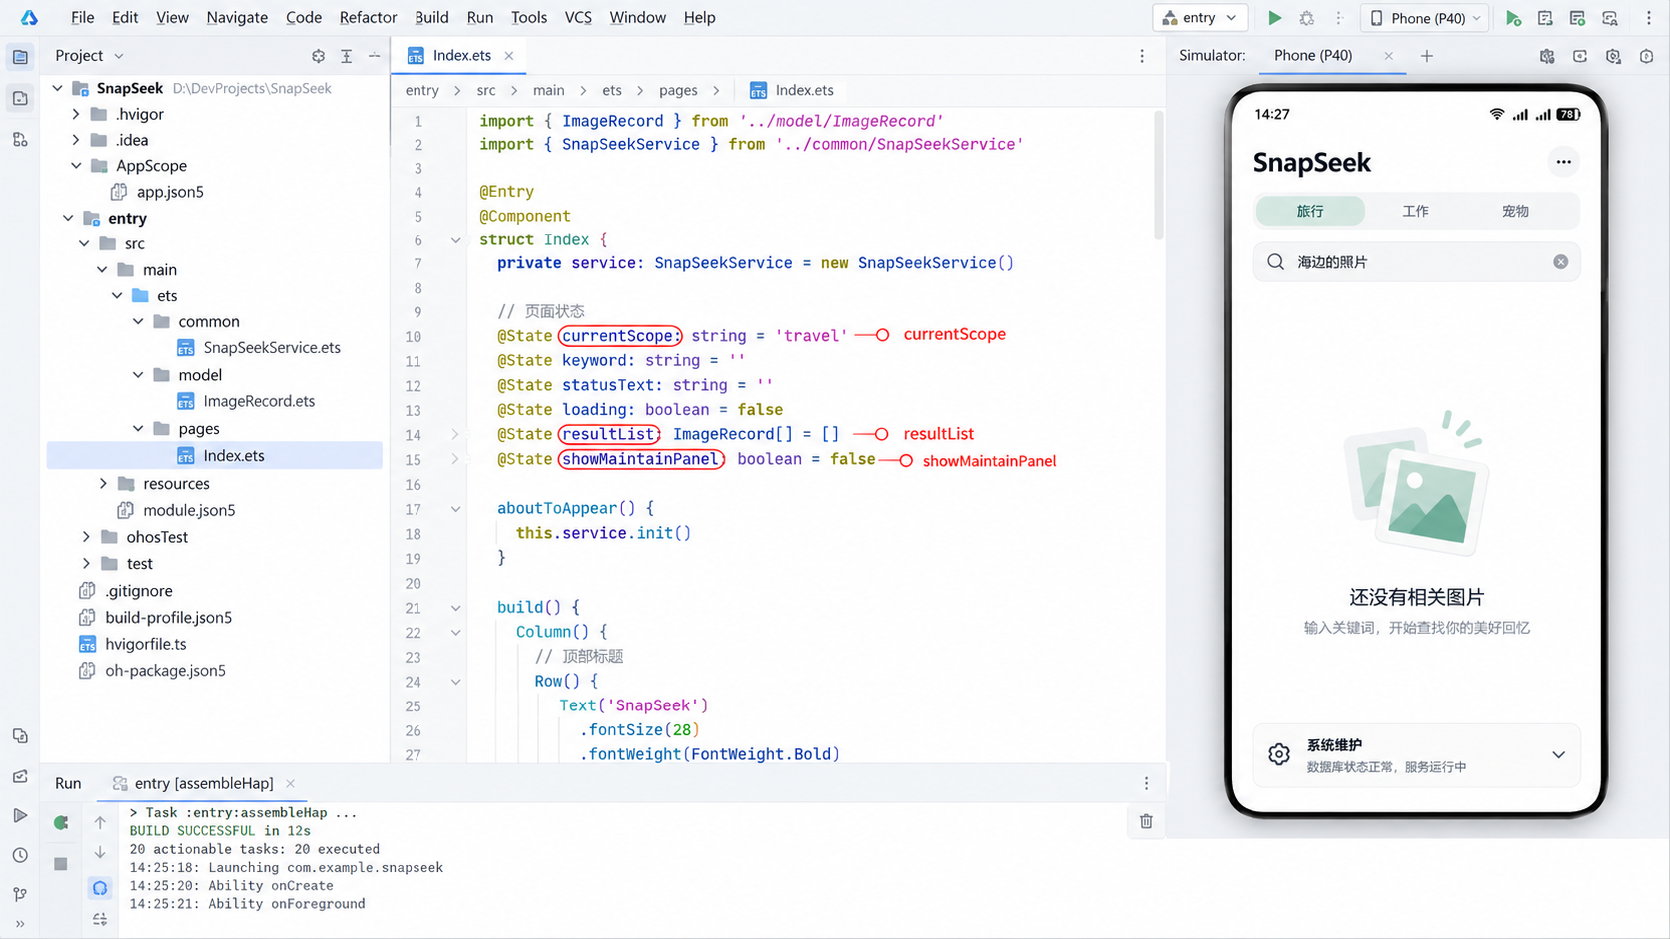
Task: Open the VCS menu
Action: [578, 18]
